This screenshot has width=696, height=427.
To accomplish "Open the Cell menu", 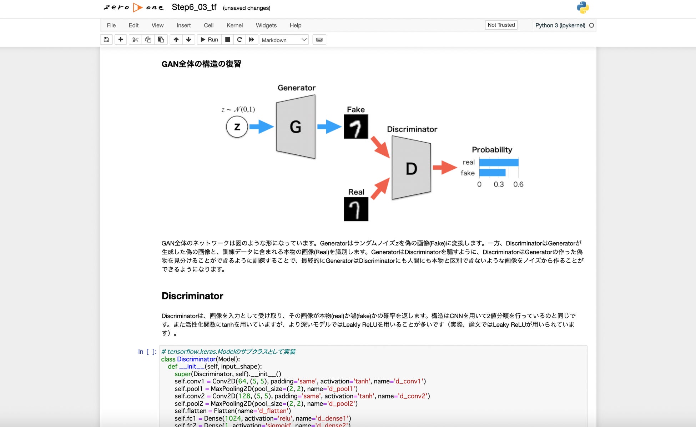I will (x=208, y=25).
